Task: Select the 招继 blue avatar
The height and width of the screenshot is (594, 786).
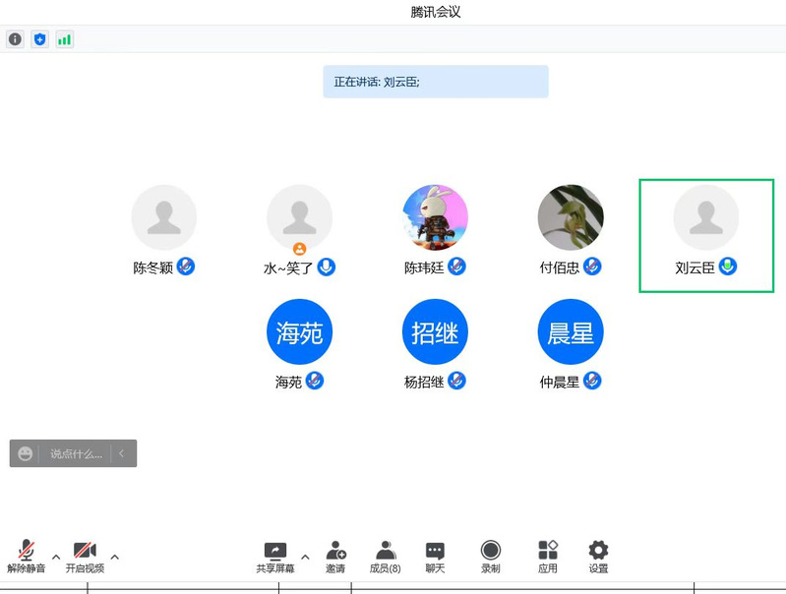Action: tap(435, 331)
